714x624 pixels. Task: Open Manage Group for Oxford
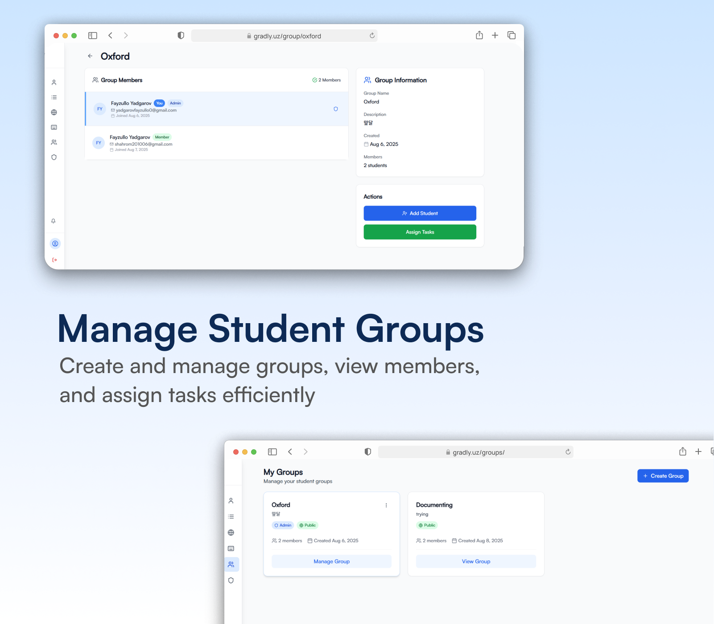coord(332,562)
